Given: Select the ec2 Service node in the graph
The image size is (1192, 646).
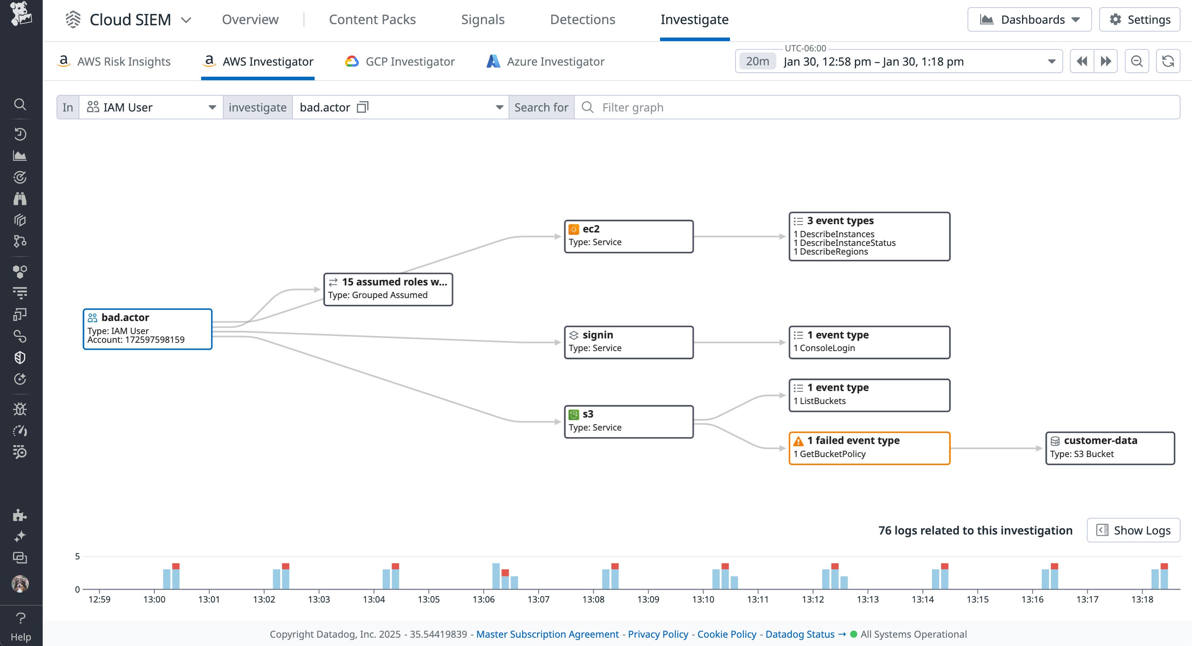Looking at the screenshot, I should click(x=628, y=236).
